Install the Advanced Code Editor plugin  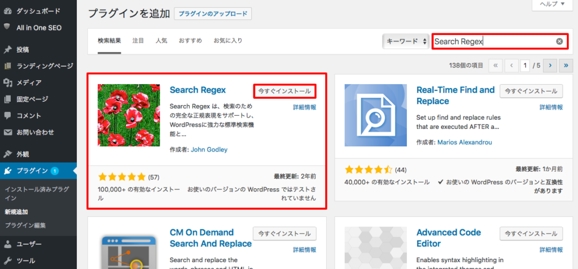[x=531, y=233]
